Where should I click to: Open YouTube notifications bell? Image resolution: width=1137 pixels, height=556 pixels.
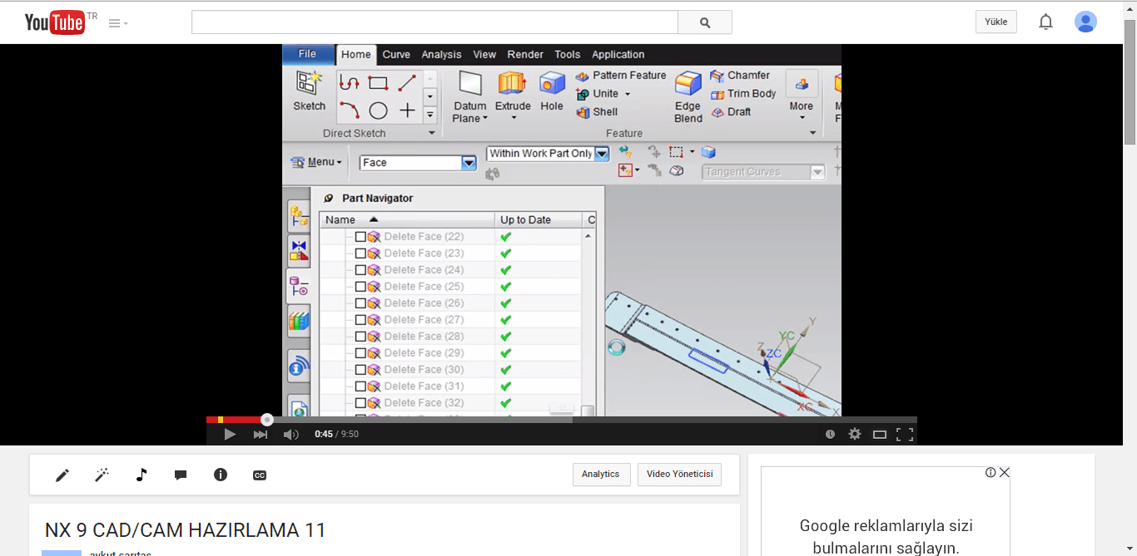point(1045,22)
